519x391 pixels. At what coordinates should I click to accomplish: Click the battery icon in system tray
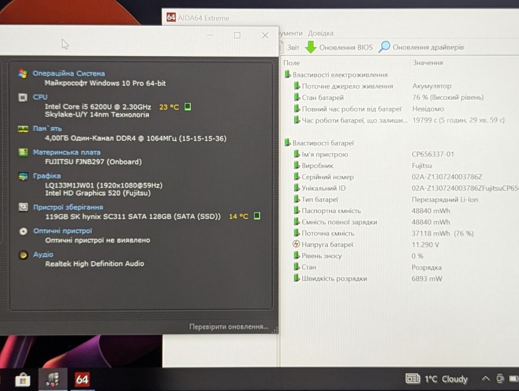point(513,378)
